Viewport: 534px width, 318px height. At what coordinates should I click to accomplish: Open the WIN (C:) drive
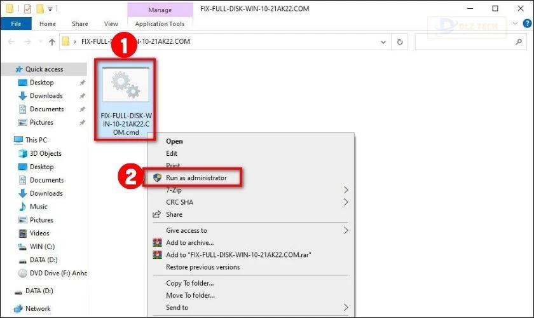click(42, 246)
